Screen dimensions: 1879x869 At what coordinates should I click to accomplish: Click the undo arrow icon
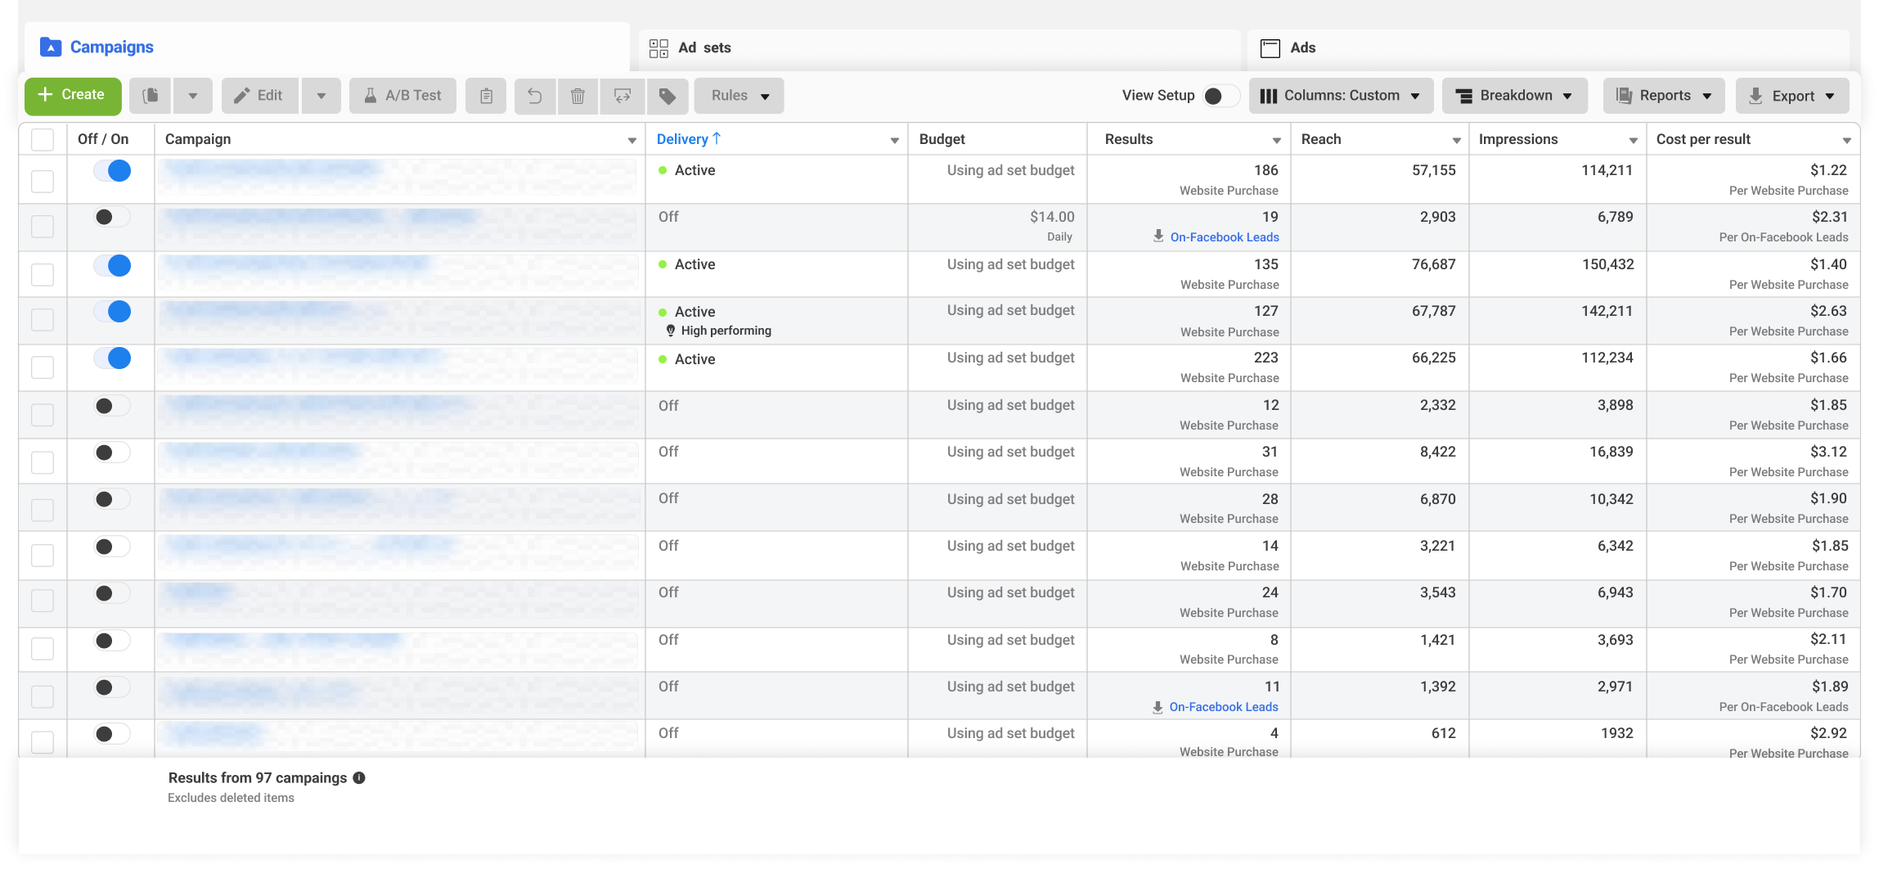point(534,96)
